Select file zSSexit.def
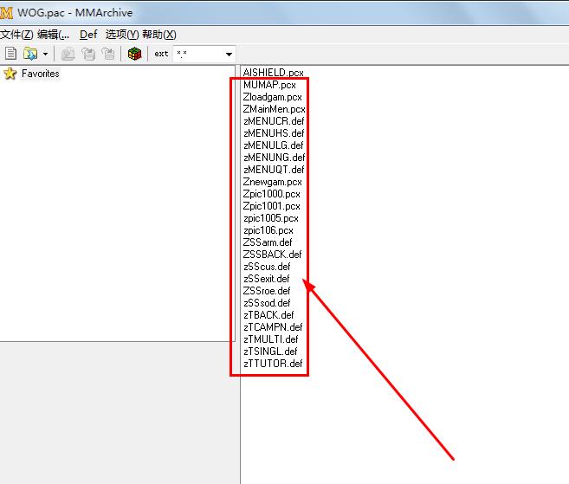 [x=267, y=279]
